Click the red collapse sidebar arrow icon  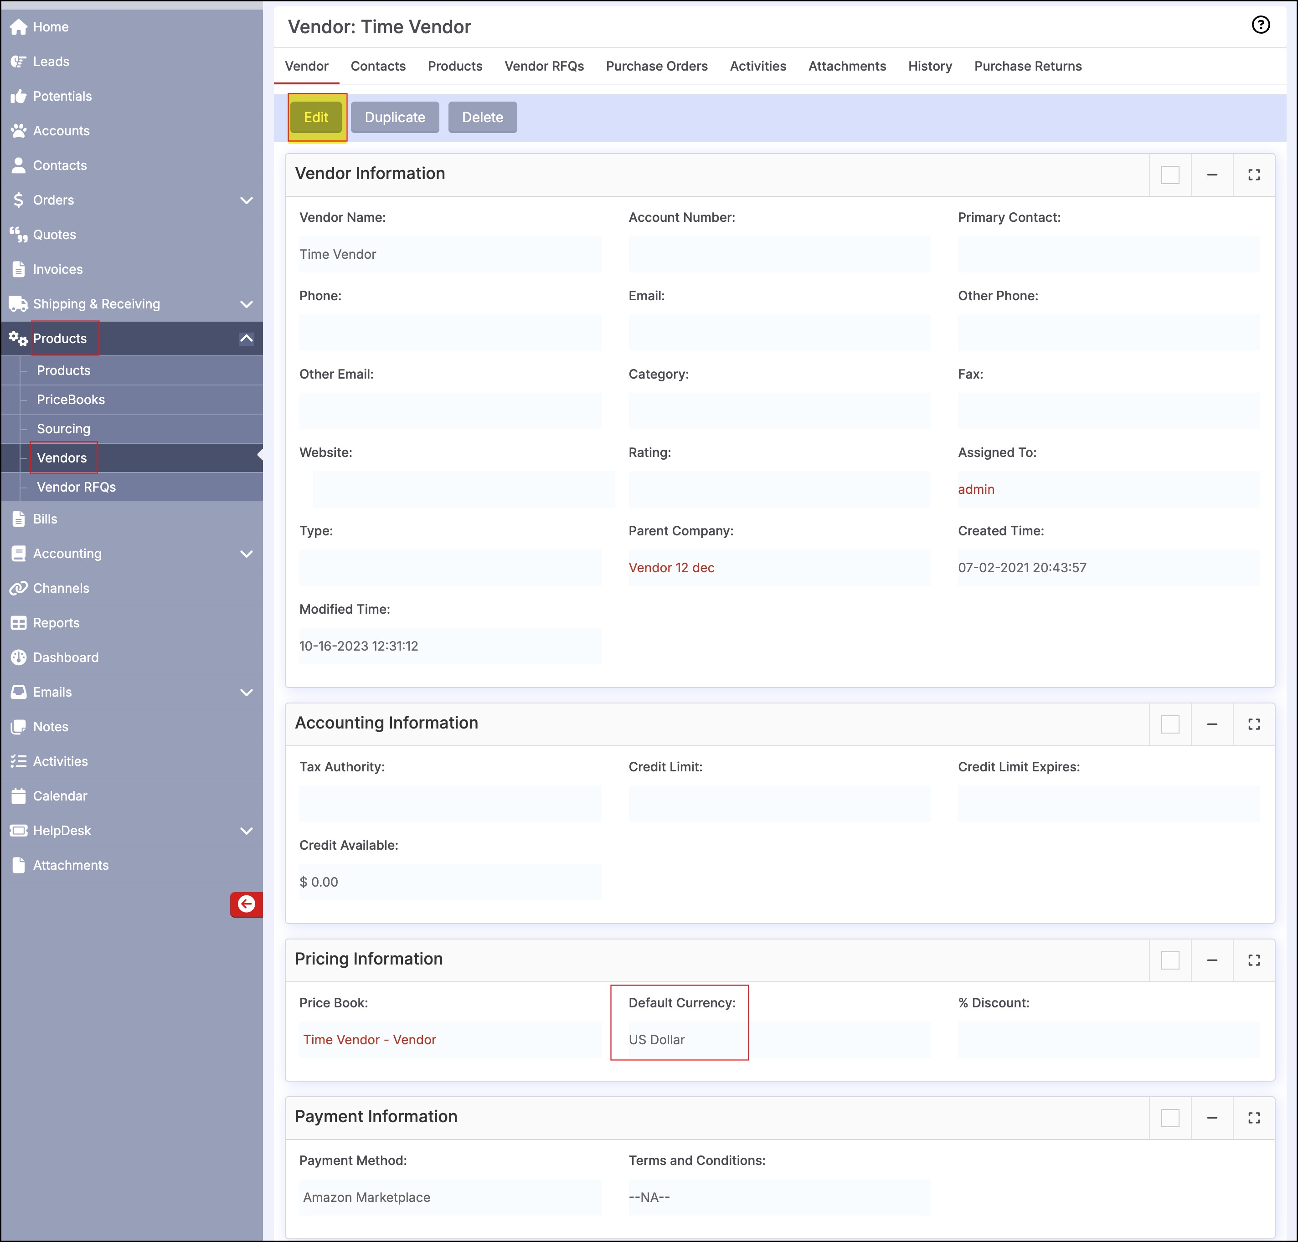coord(247,904)
